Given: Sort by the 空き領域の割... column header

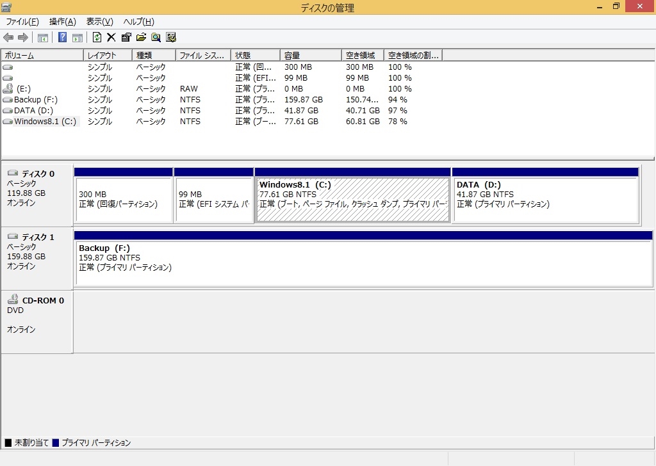Looking at the screenshot, I should tap(413, 55).
